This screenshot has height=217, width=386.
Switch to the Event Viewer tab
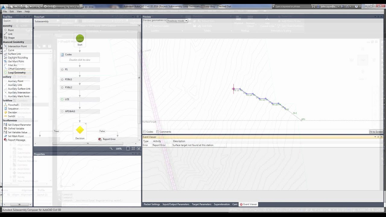coord(248,204)
